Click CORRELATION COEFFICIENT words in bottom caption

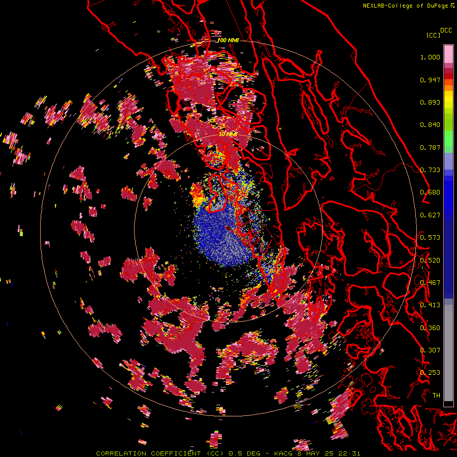tap(148, 453)
